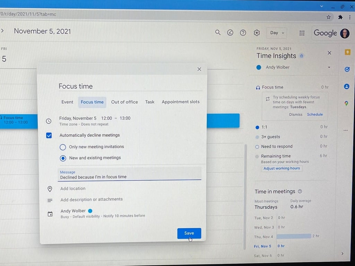Click Add location field
This screenshot has width=355, height=266.
coord(73,188)
